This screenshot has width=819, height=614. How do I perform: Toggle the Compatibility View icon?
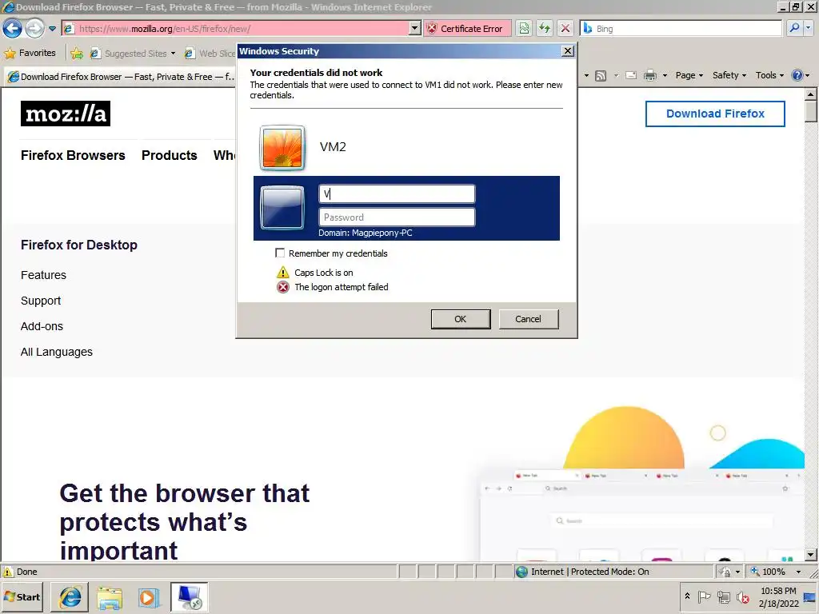(524, 29)
